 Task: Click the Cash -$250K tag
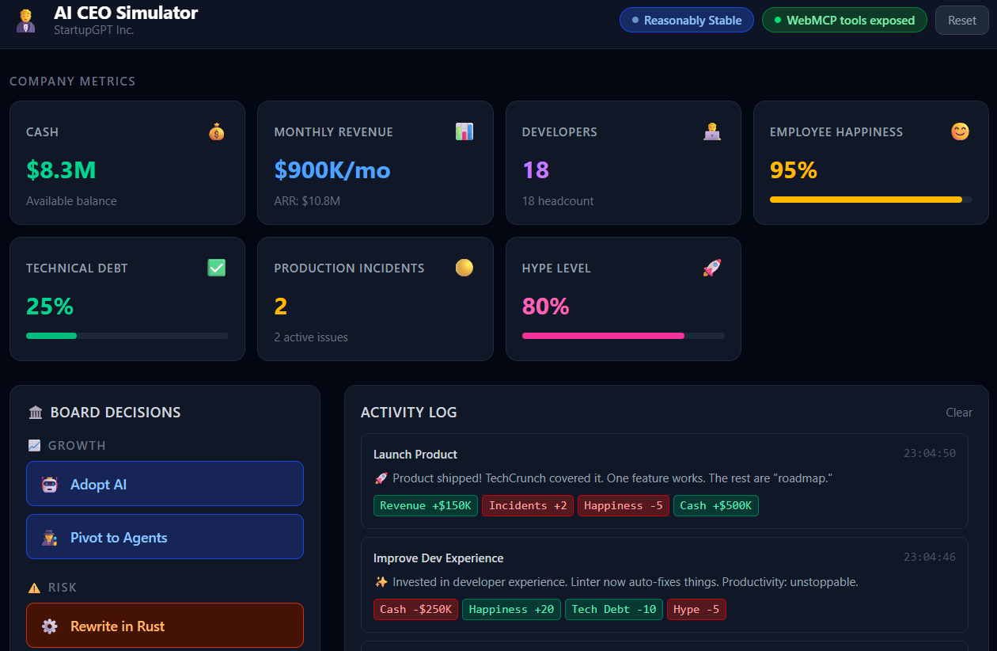coord(415,609)
